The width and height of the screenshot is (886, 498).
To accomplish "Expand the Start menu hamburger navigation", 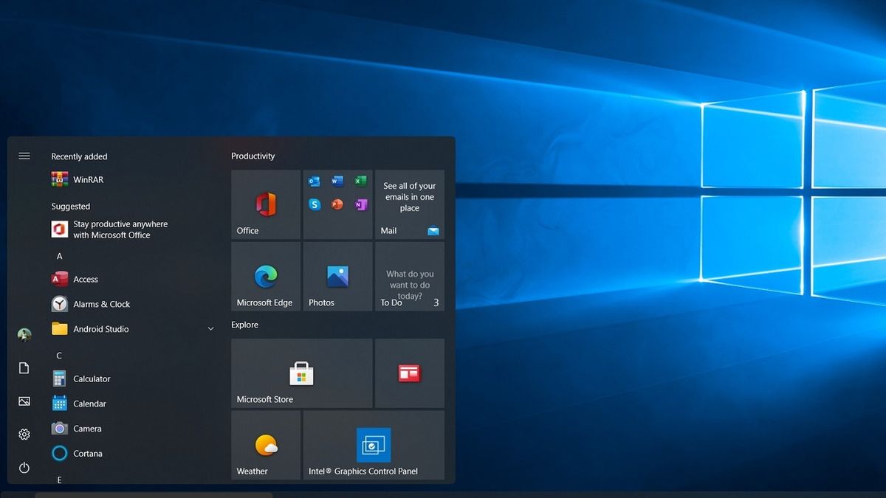I will (x=24, y=156).
